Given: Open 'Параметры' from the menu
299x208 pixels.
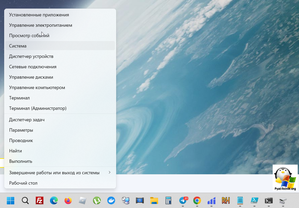Looking at the screenshot, I should (x=60, y=130).
